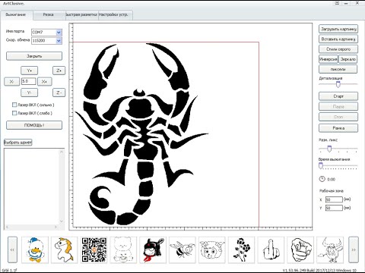
Task: Jog right with X+ button
Action: coord(45,81)
